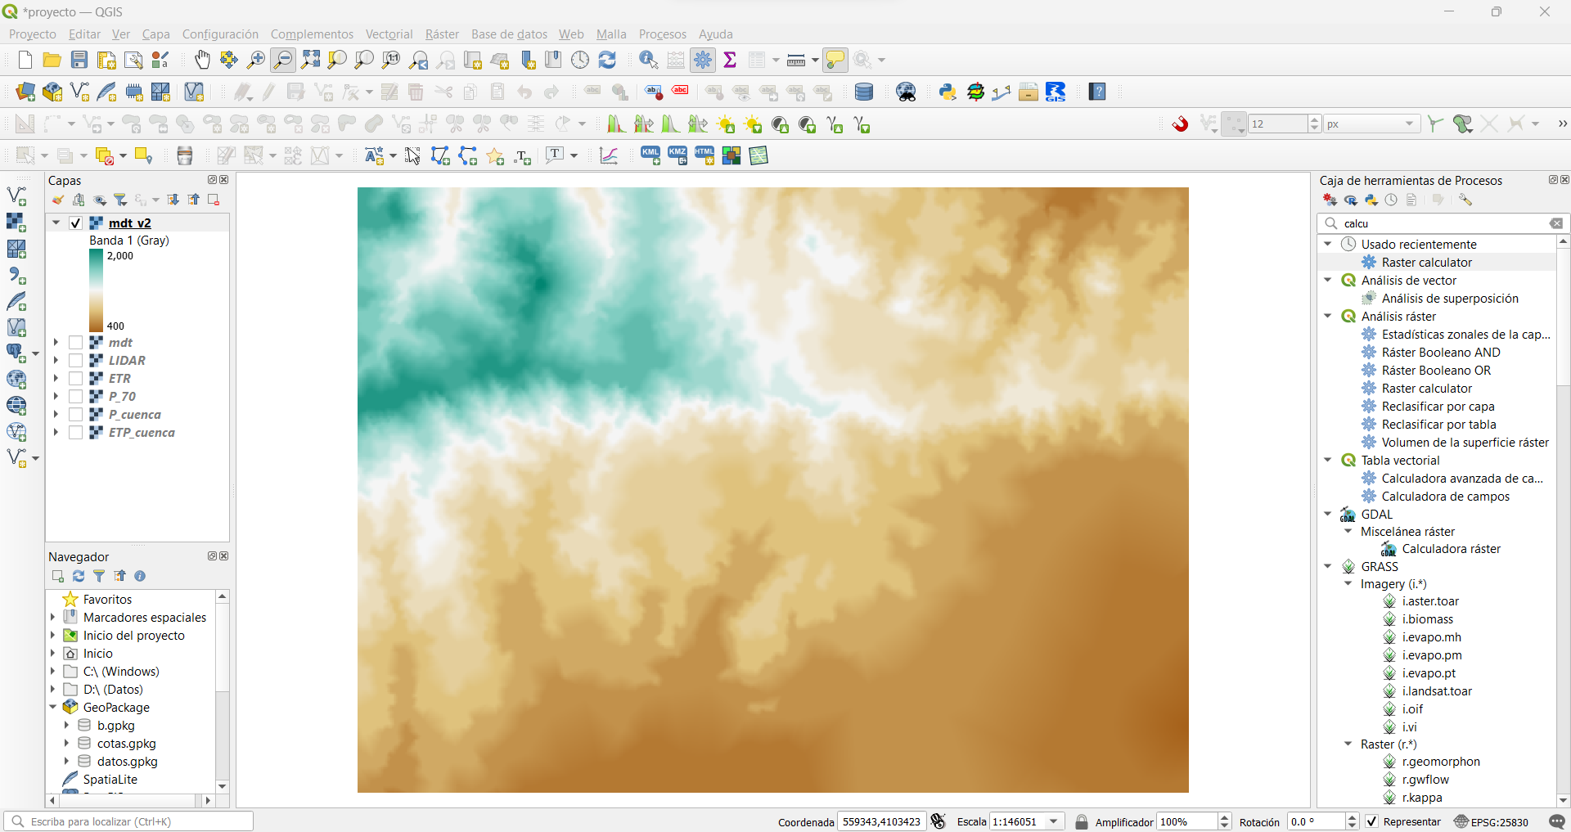Open the Temporal Controller clock icon
The image size is (1571, 832).
tap(580, 60)
